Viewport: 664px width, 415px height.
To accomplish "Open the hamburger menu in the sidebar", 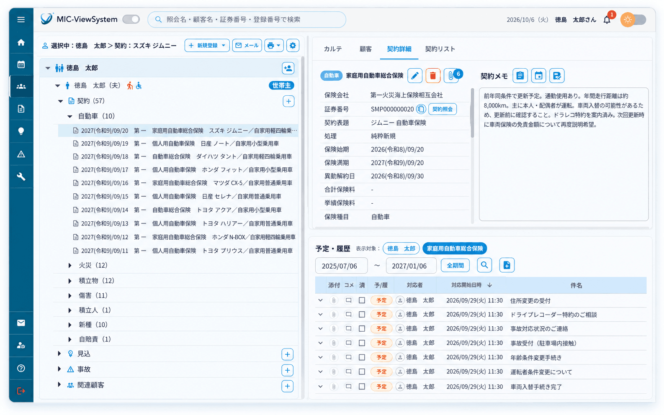I will pos(21,20).
